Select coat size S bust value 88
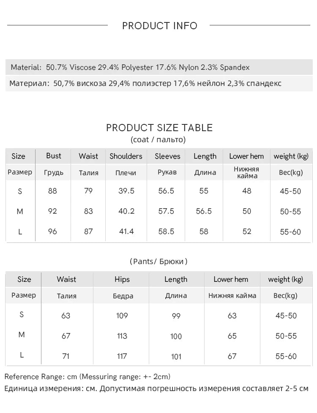The height and width of the screenshot is (413, 317). tap(52, 191)
